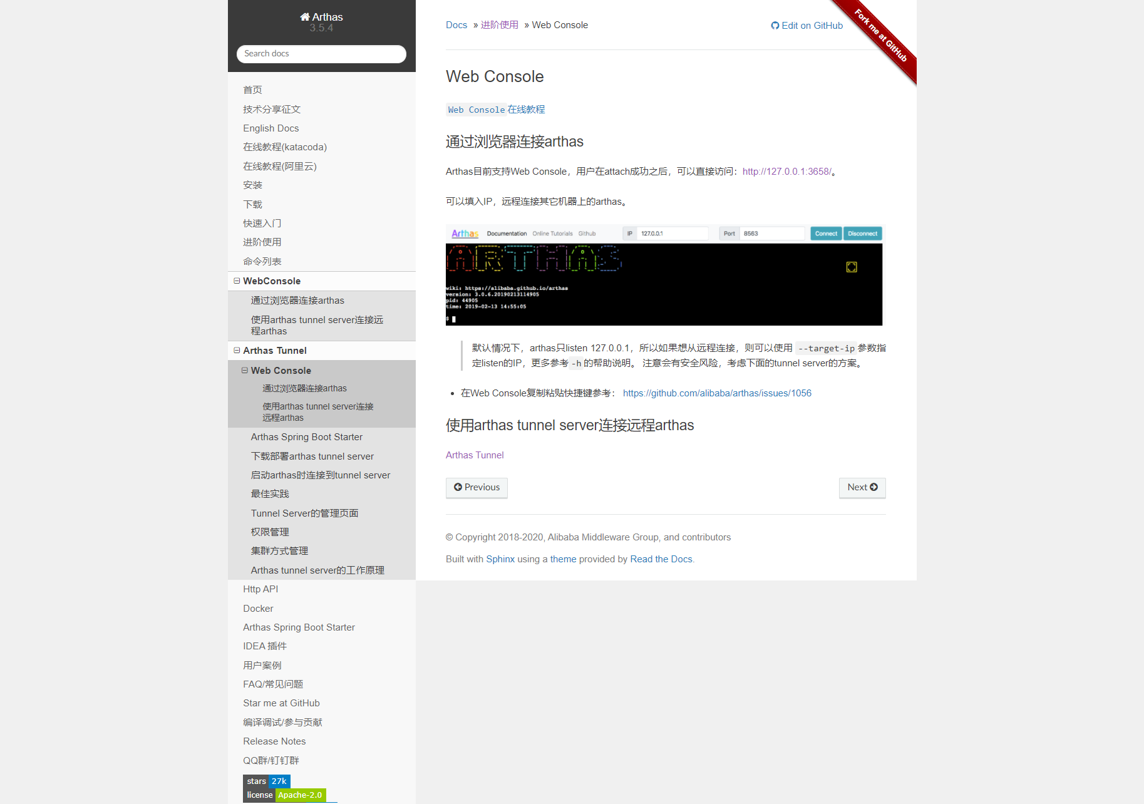The height and width of the screenshot is (804, 1144).
Task: Collapse the Web Console subsection
Action: pos(244,370)
